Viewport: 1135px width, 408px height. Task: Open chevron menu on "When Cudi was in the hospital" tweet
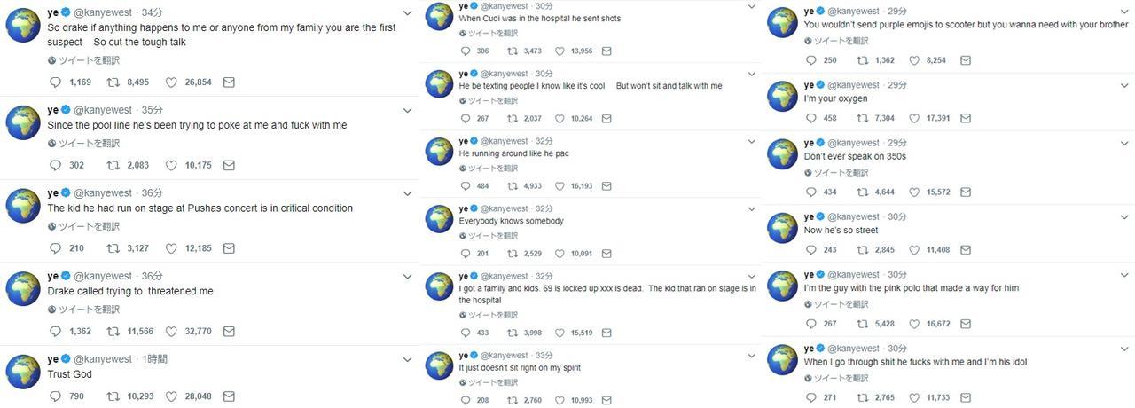click(751, 7)
